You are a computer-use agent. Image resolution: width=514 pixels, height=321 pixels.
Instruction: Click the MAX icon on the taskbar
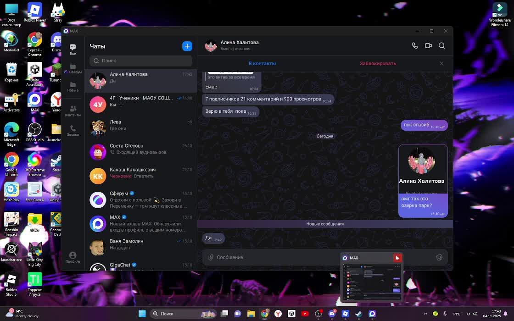point(372,314)
